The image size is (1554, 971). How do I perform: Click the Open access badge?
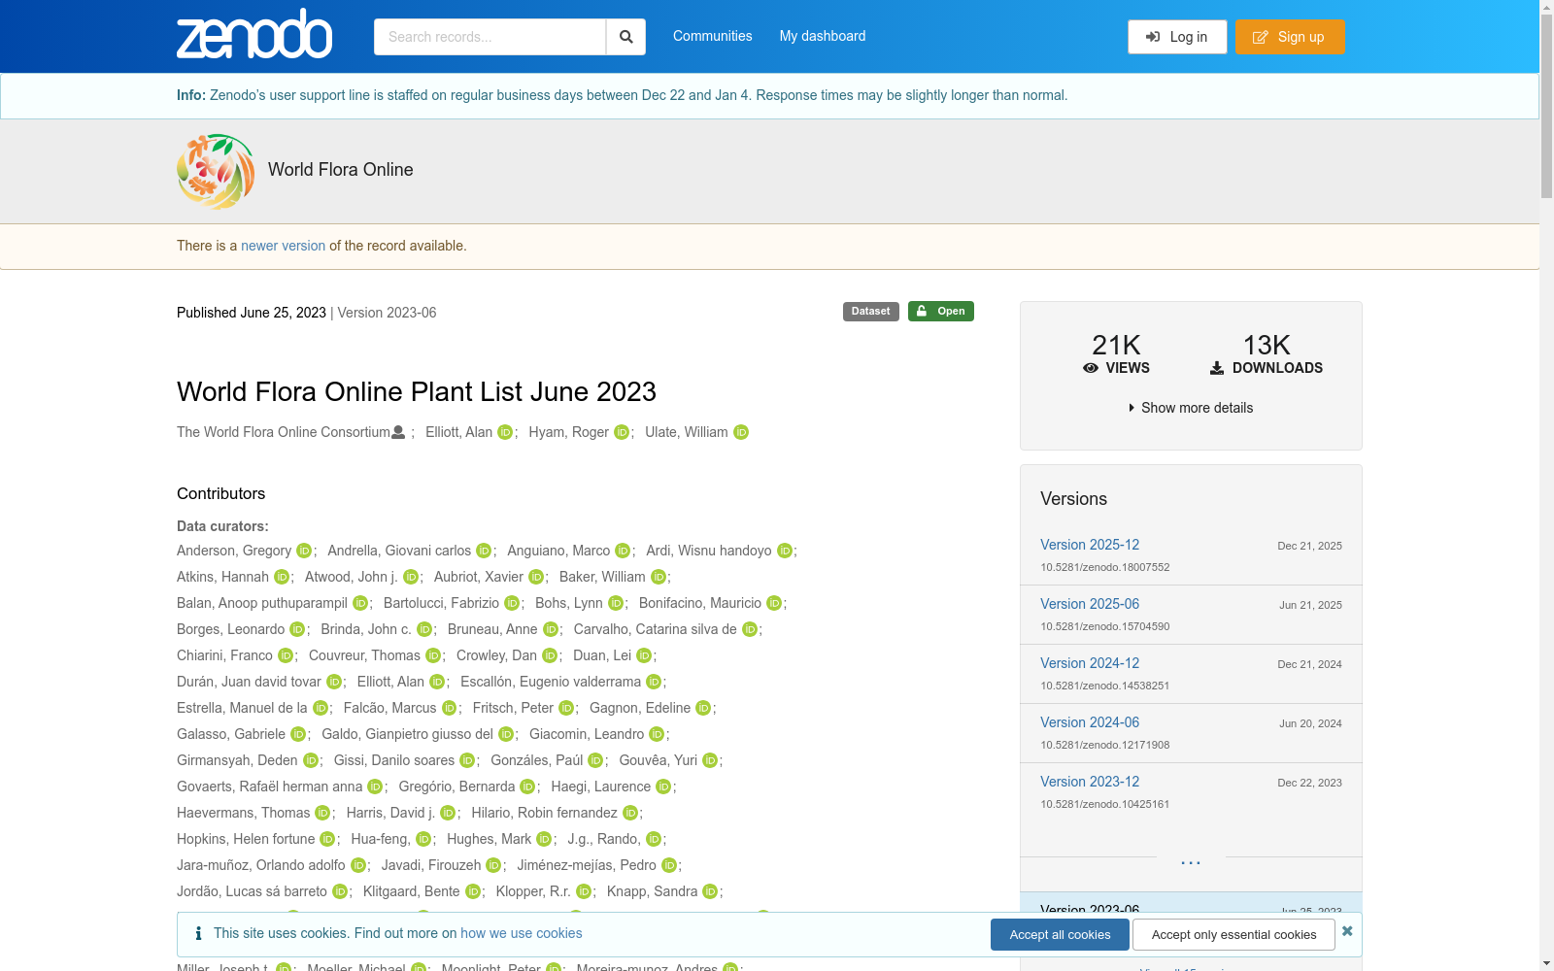tap(941, 312)
